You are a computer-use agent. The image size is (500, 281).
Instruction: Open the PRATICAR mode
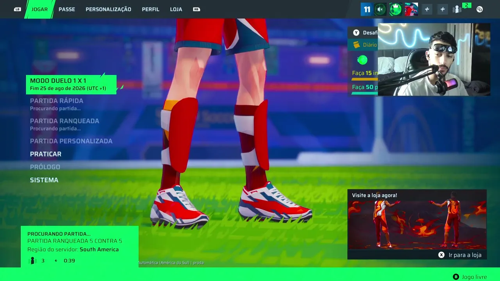coord(46,154)
